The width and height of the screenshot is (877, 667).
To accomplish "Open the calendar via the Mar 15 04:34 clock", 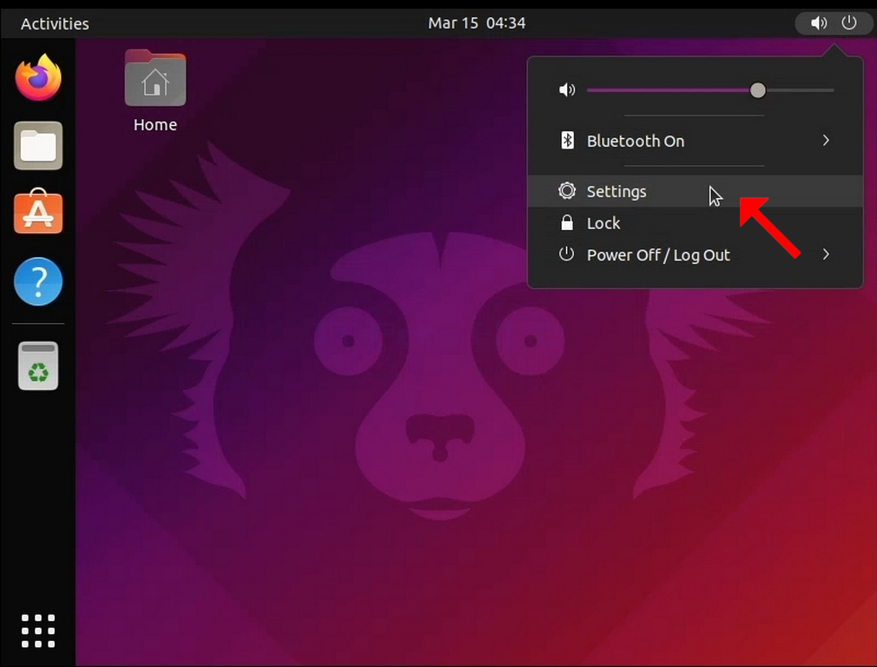I will [x=477, y=23].
